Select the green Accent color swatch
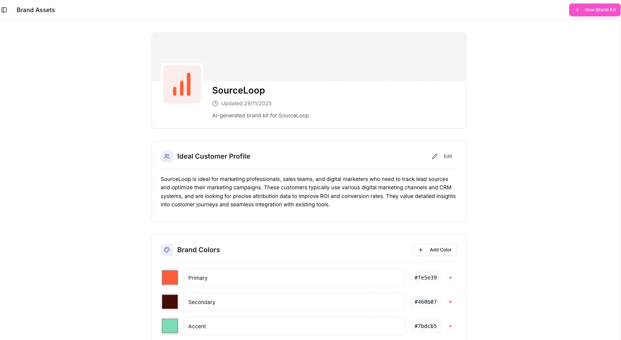 coord(170,326)
